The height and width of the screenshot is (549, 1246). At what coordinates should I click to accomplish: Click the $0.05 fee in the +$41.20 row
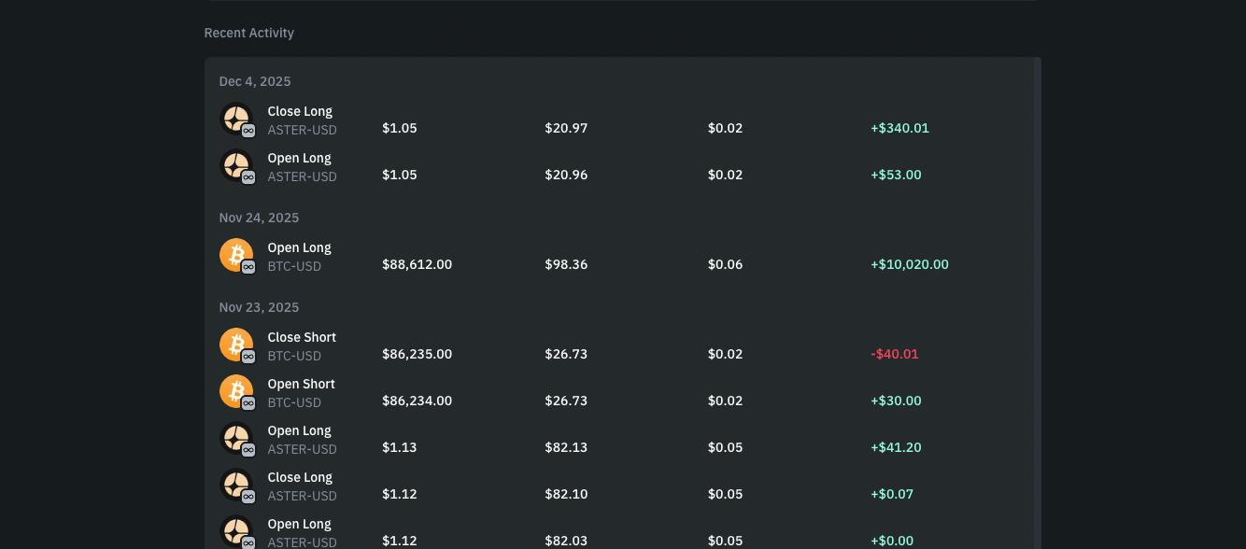(725, 447)
